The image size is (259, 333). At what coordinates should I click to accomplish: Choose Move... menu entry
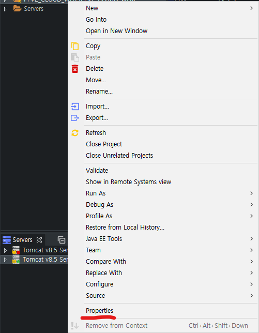(96, 80)
